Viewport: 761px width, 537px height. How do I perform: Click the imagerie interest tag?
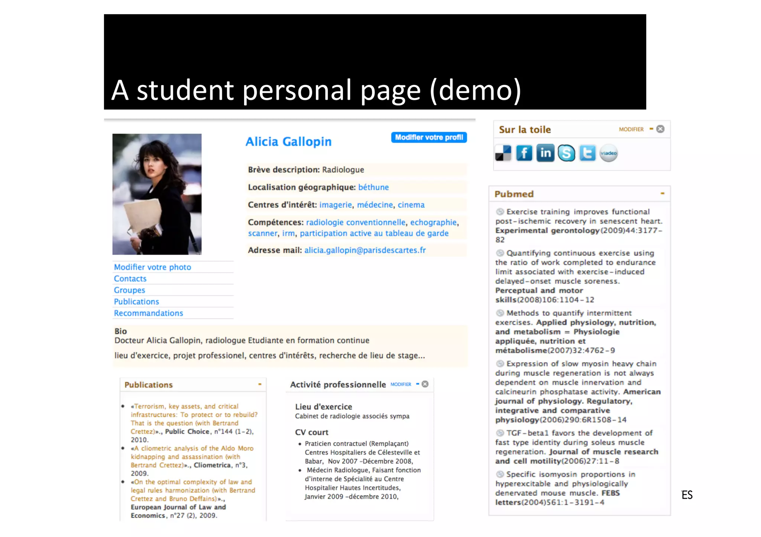click(x=336, y=204)
